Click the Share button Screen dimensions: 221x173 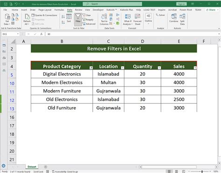(x=212, y=10)
